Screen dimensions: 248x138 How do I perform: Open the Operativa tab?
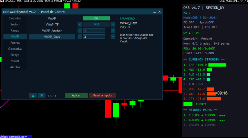point(15,49)
